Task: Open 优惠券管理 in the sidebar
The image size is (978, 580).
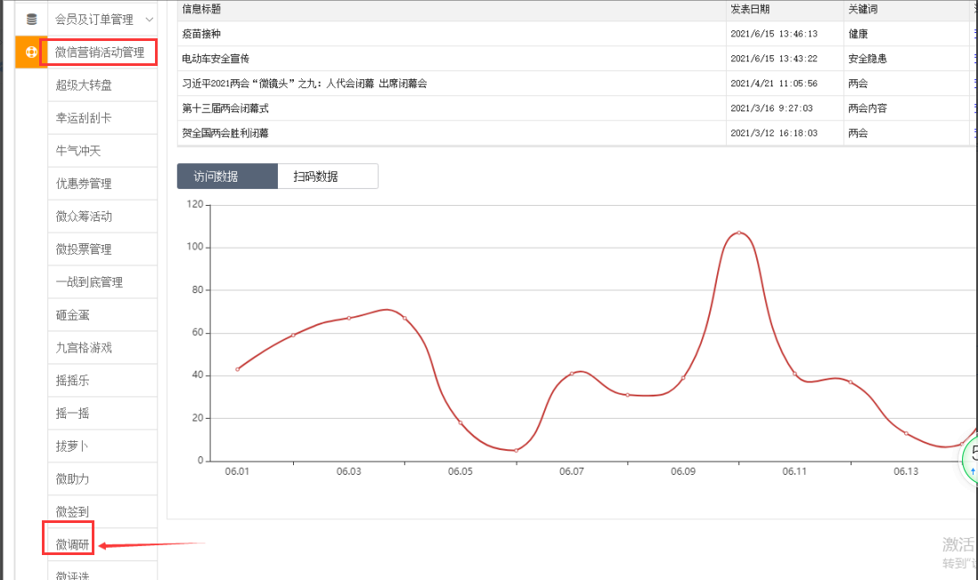Action: pos(84,184)
